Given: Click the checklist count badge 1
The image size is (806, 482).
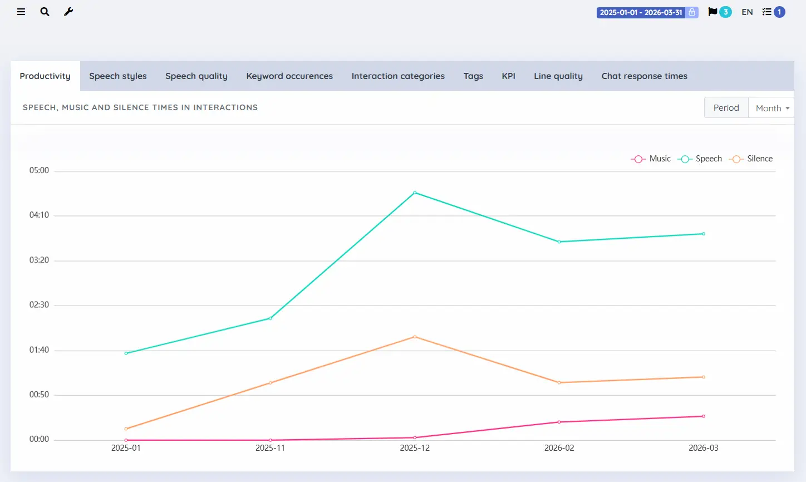Looking at the screenshot, I should tap(779, 12).
